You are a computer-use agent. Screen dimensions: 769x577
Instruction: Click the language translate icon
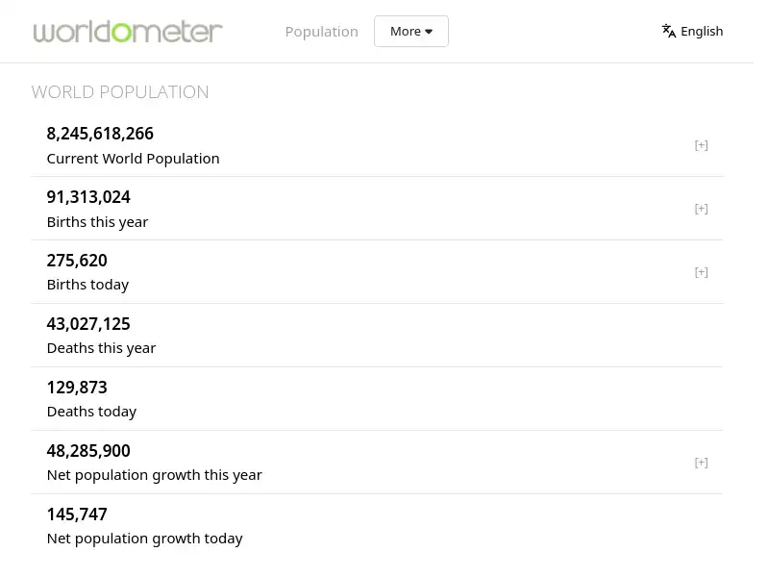tap(668, 31)
